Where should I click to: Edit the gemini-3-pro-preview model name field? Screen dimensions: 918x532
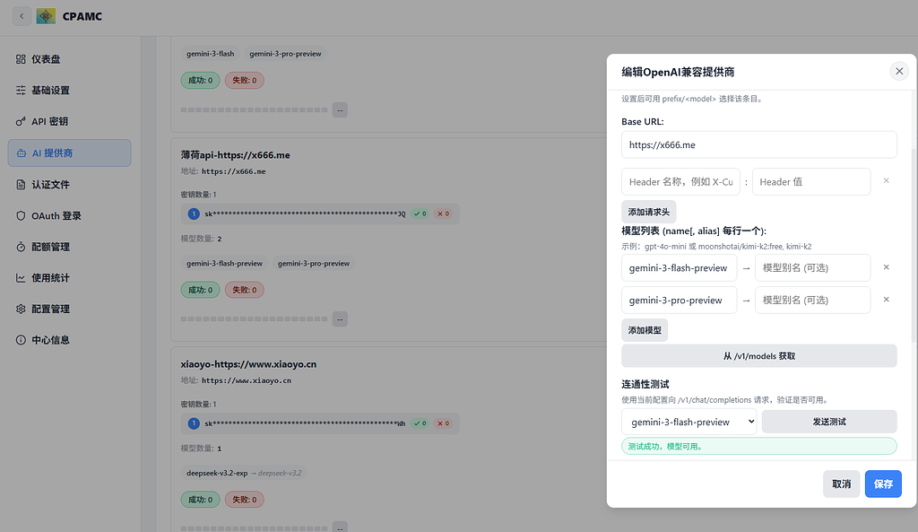(x=680, y=300)
